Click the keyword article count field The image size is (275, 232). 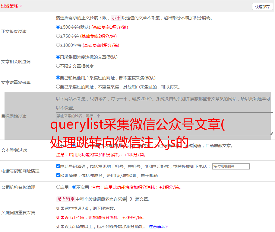[x=131, y=199]
